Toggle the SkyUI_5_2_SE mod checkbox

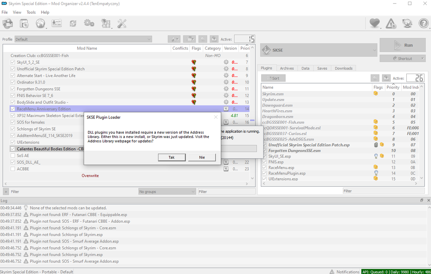click(x=13, y=62)
